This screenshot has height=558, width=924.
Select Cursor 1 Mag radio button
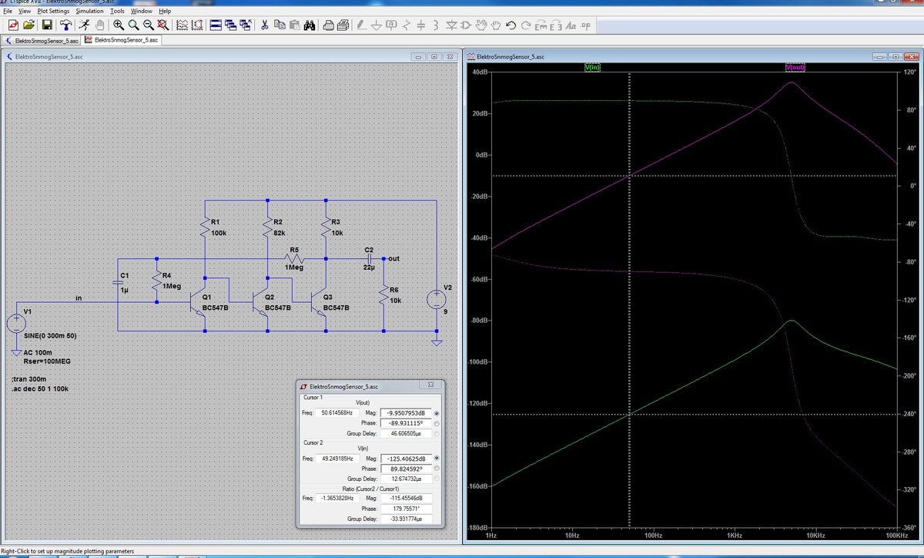(437, 414)
